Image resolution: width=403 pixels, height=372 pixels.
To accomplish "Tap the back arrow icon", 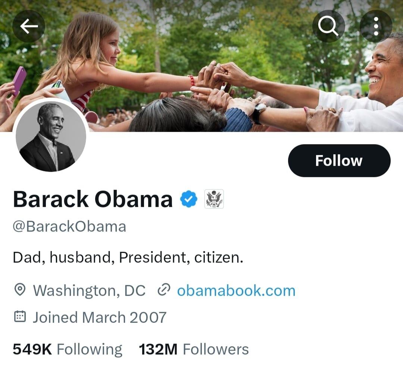I will [29, 26].
